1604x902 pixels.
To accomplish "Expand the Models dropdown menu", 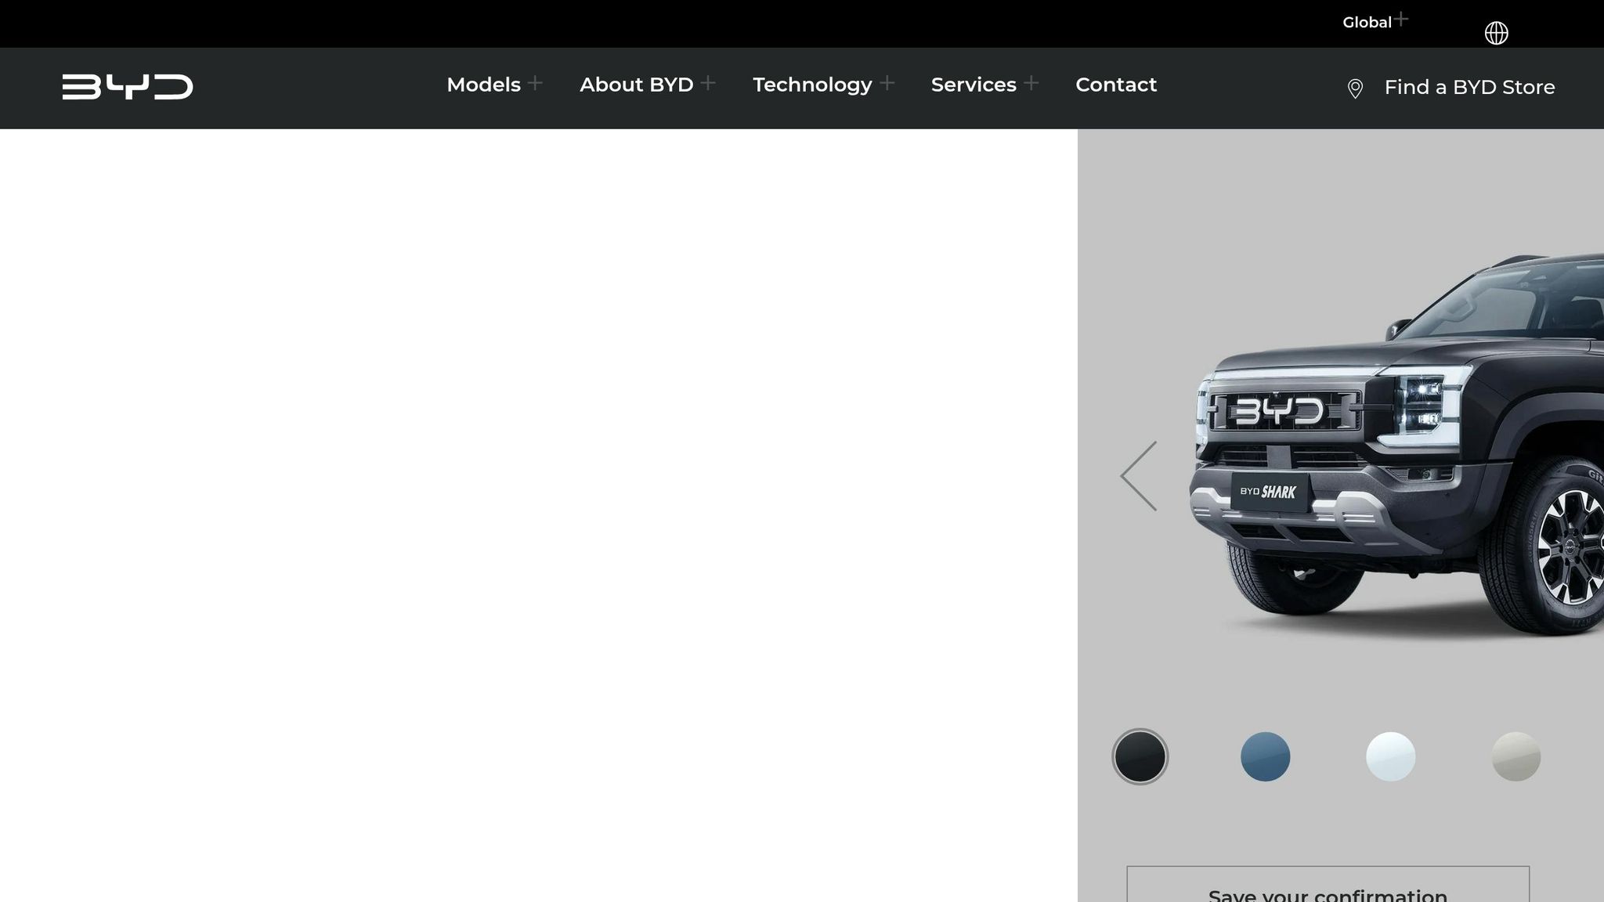I will (483, 85).
